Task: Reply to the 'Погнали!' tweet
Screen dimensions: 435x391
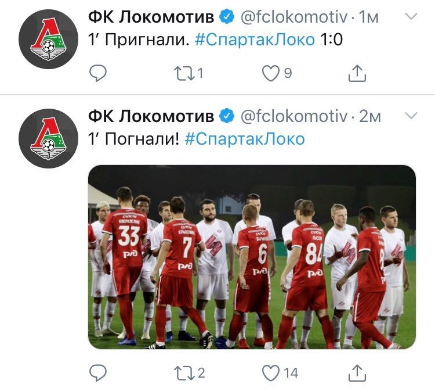Action: (99, 372)
